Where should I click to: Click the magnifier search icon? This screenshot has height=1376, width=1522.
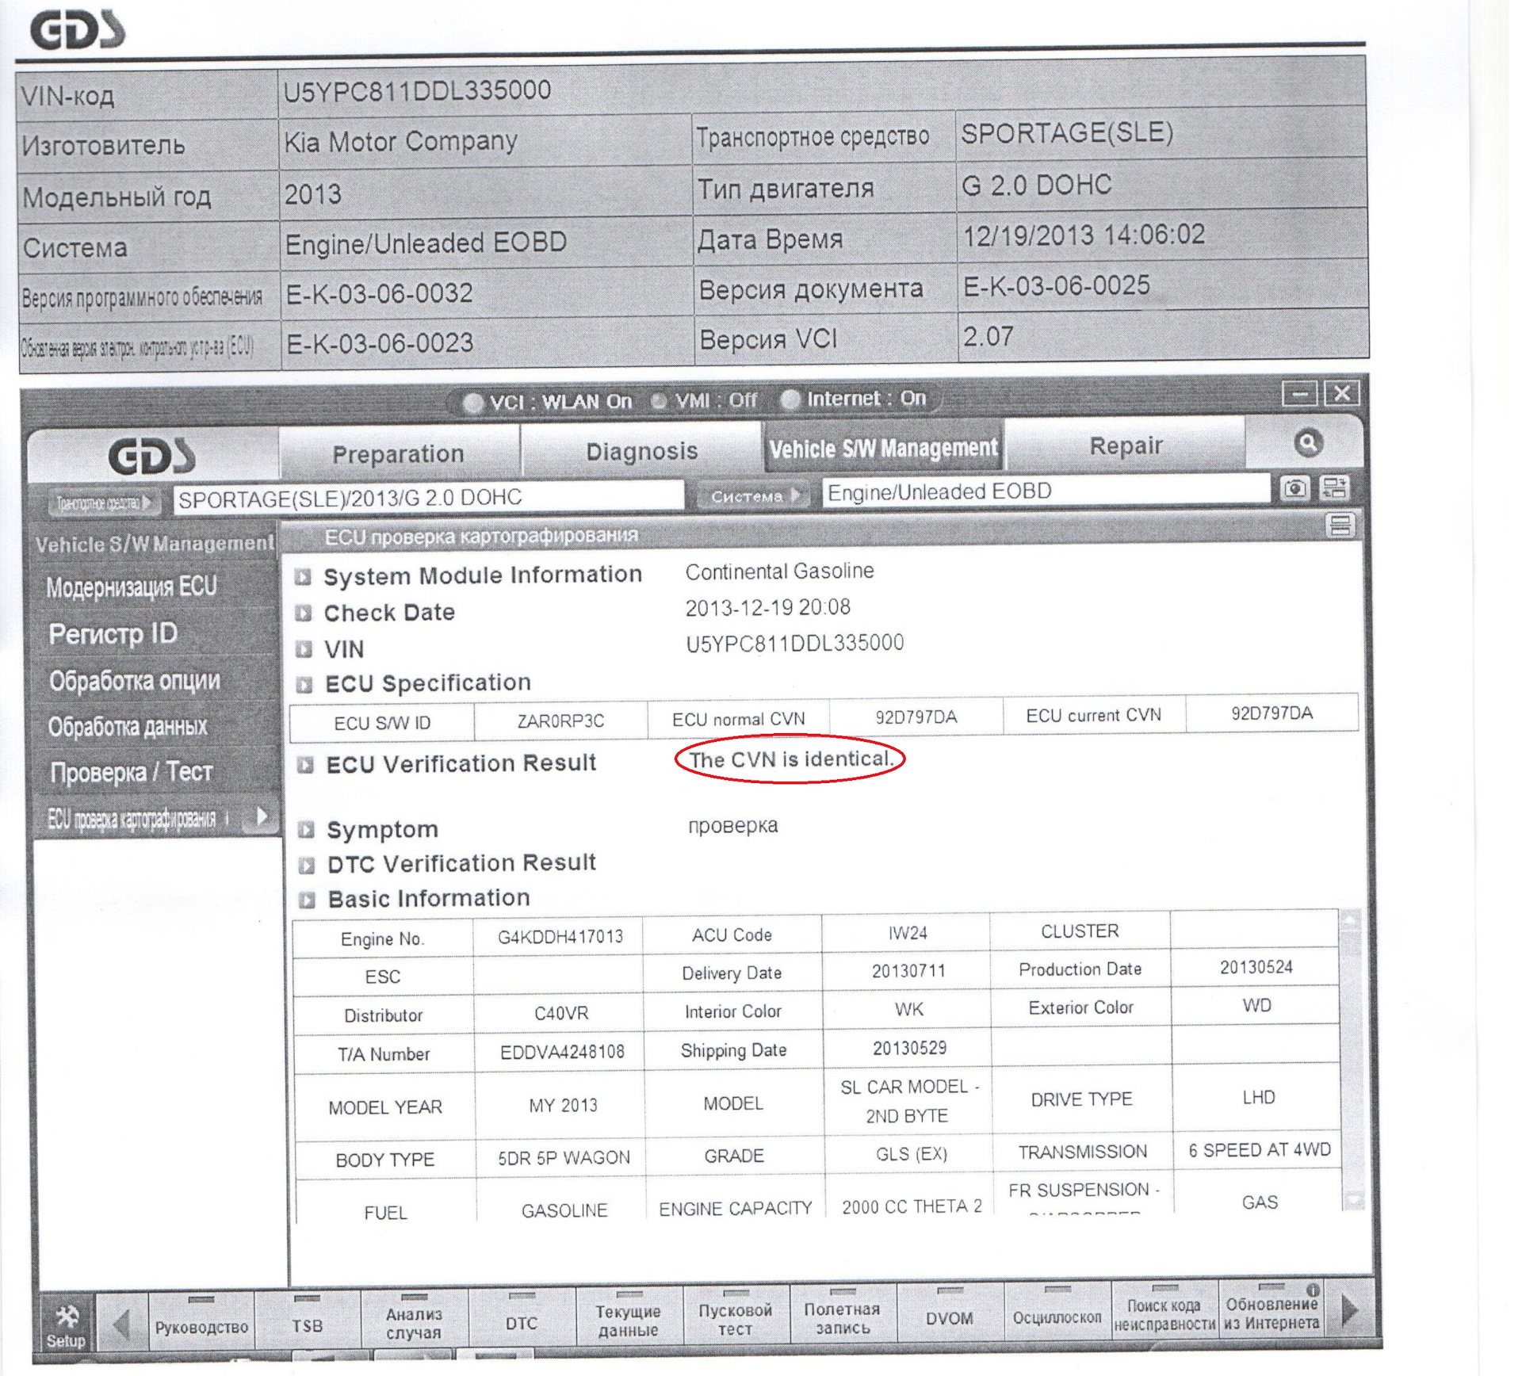[1308, 443]
